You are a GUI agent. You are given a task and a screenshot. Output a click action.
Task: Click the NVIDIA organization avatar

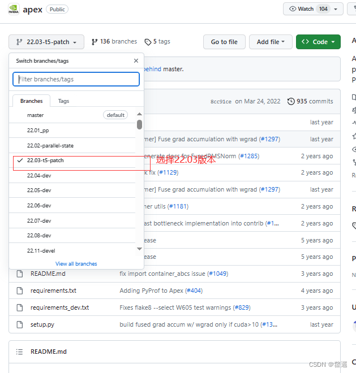point(14,10)
